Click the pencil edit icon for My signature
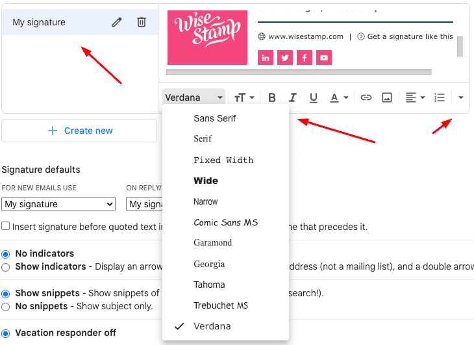This screenshot has width=474, height=345. pyautogui.click(x=117, y=22)
